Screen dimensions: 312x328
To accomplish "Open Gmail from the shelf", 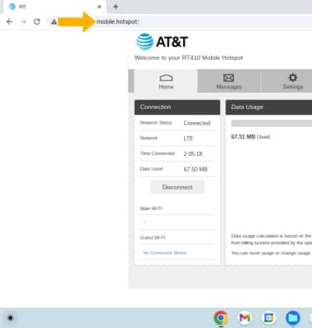I will (x=245, y=318).
